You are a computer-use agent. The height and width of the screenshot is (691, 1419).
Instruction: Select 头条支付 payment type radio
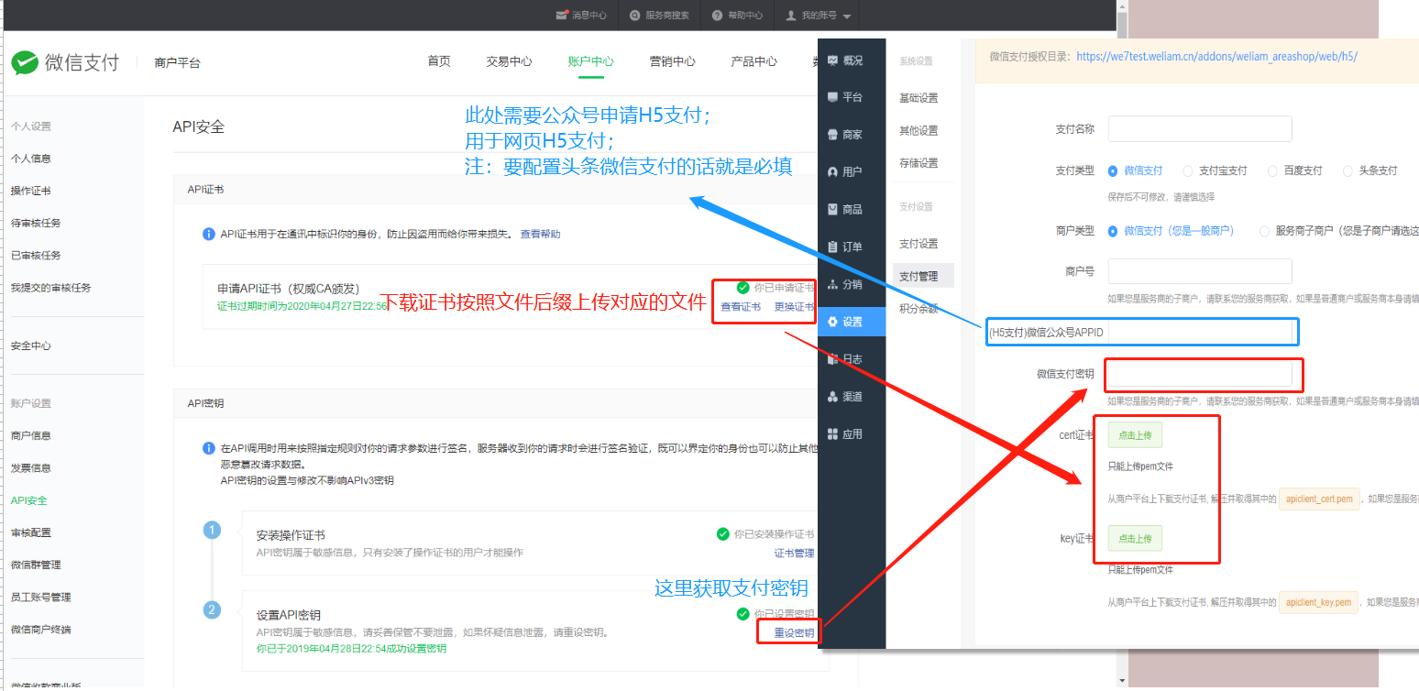1347,170
